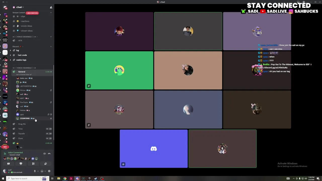Open server with NEW badge in sidebar
Viewport: 322px width, 181px height.
[5, 147]
